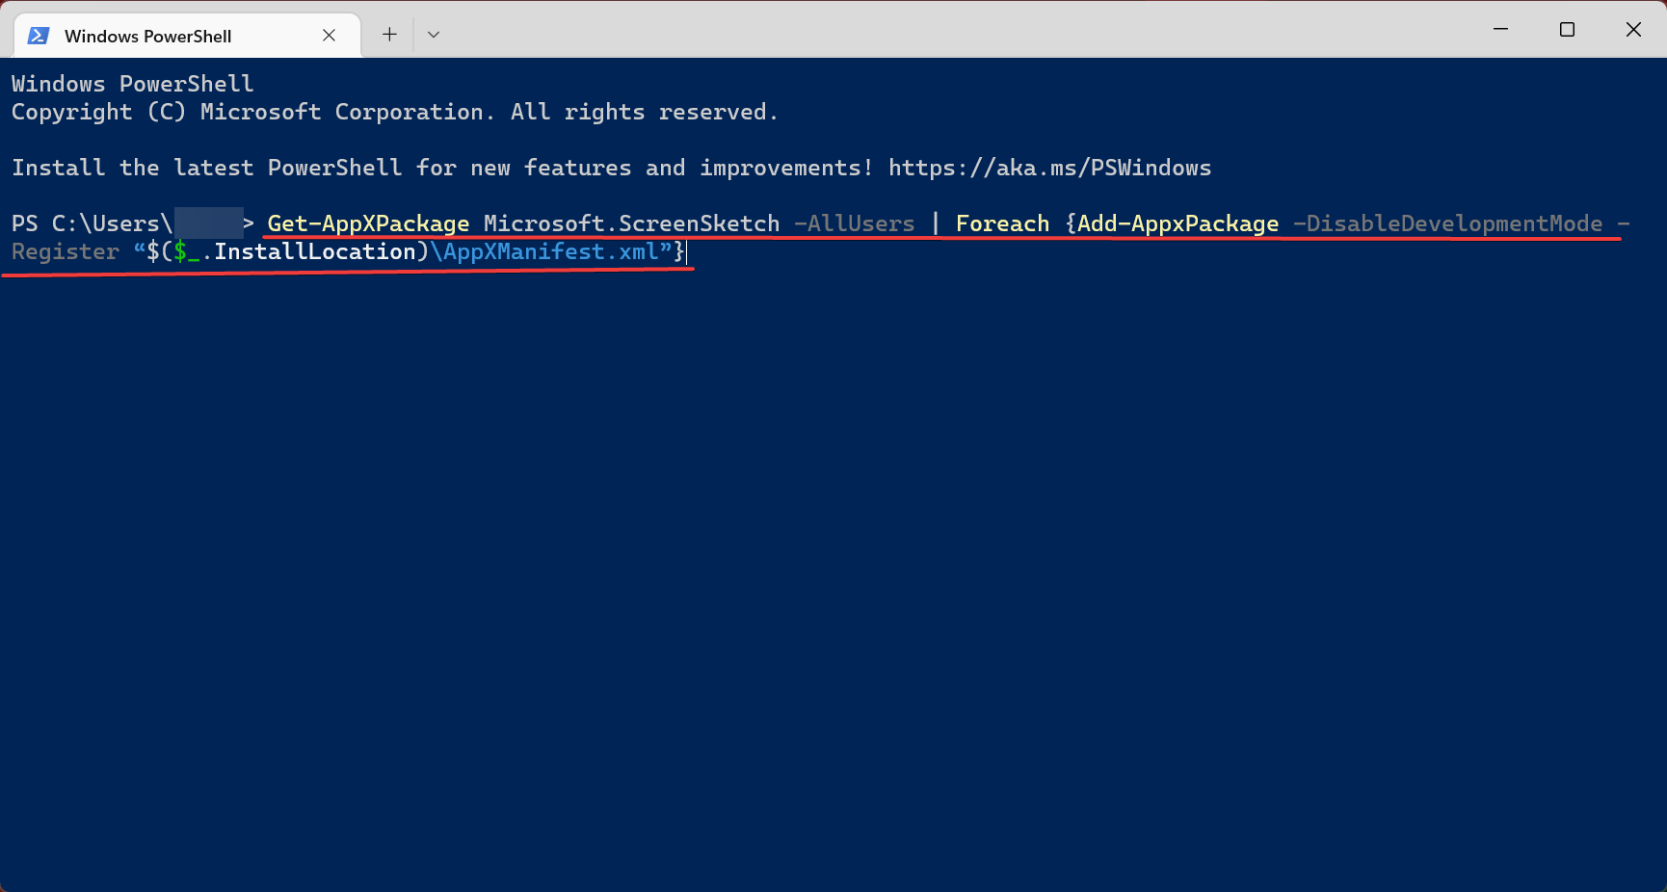Click the -AllUsers parameter
Viewport: 1667px width, 892px height.
click(x=854, y=223)
